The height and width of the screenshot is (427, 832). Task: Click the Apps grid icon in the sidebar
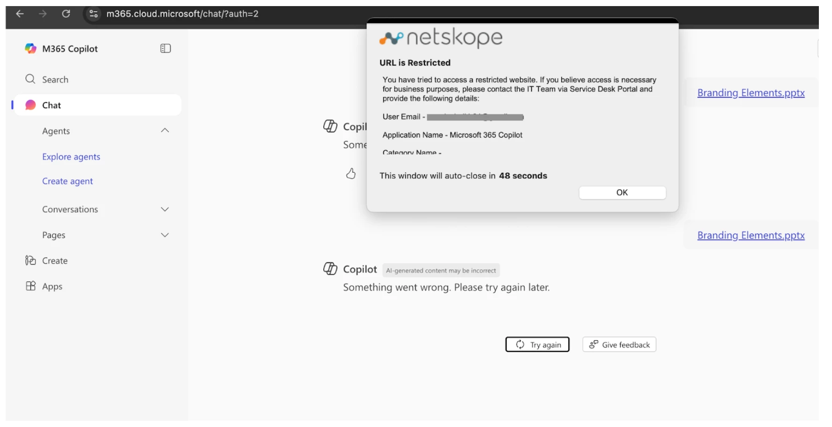tap(30, 286)
